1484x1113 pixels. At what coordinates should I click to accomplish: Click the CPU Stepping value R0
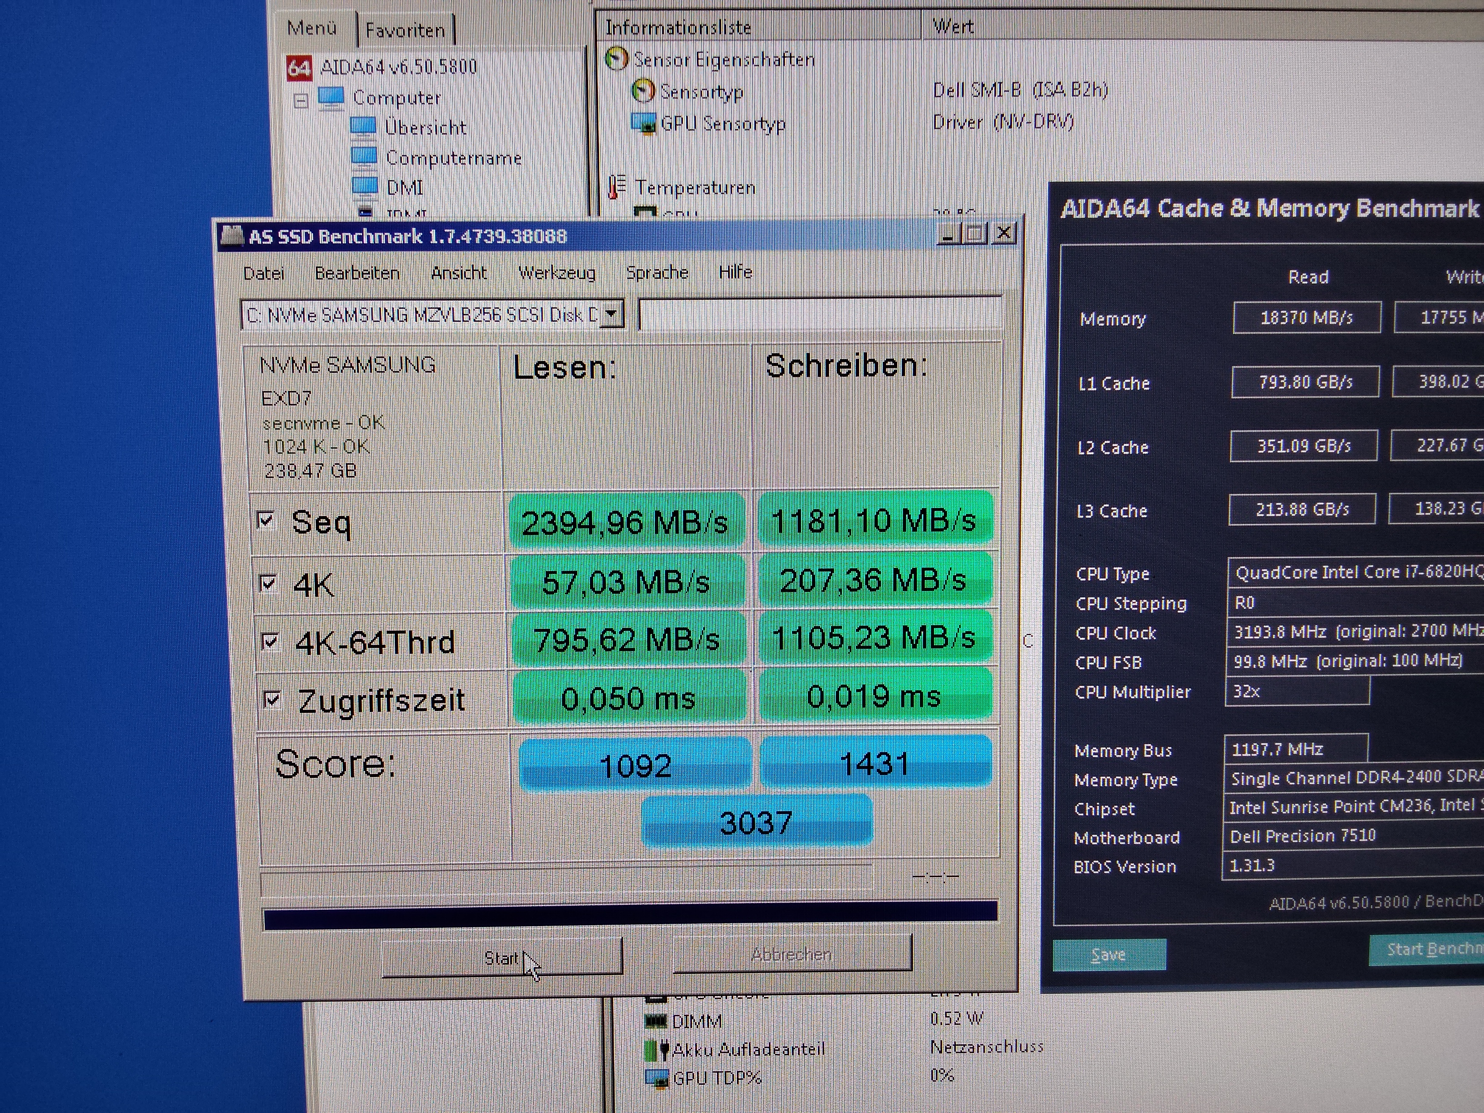(x=1244, y=602)
